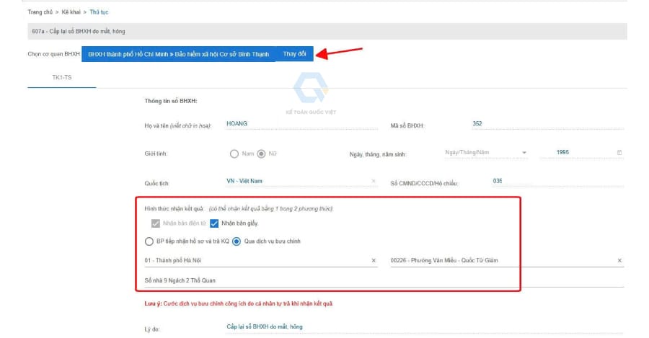Click the 'Thông tin sổ BHXH:' section heading

coord(170,101)
